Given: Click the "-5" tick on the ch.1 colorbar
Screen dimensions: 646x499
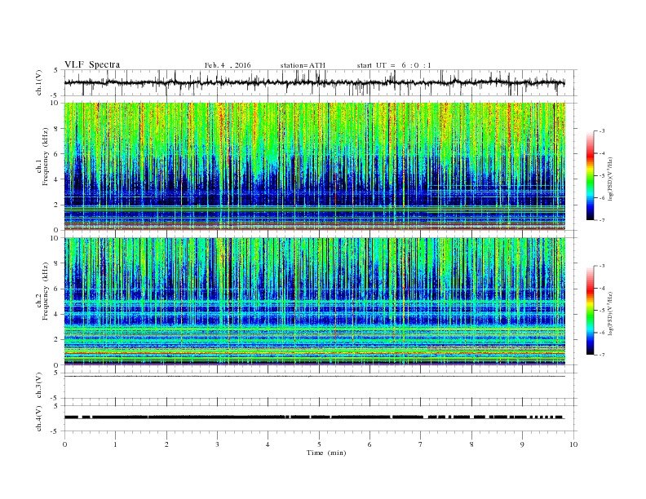Looking at the screenshot, I should click(x=601, y=176).
